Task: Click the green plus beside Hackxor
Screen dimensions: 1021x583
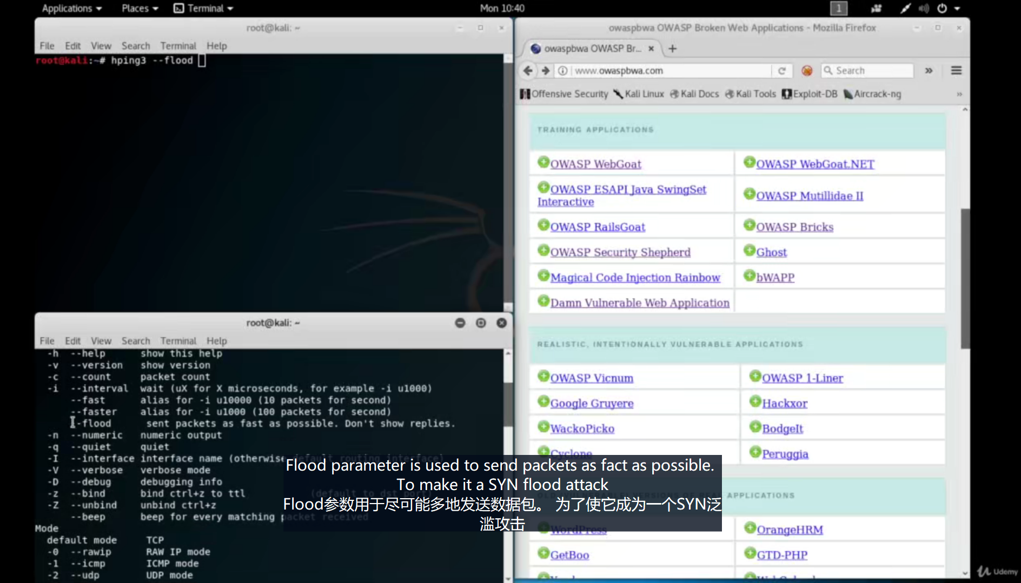Action: (755, 401)
